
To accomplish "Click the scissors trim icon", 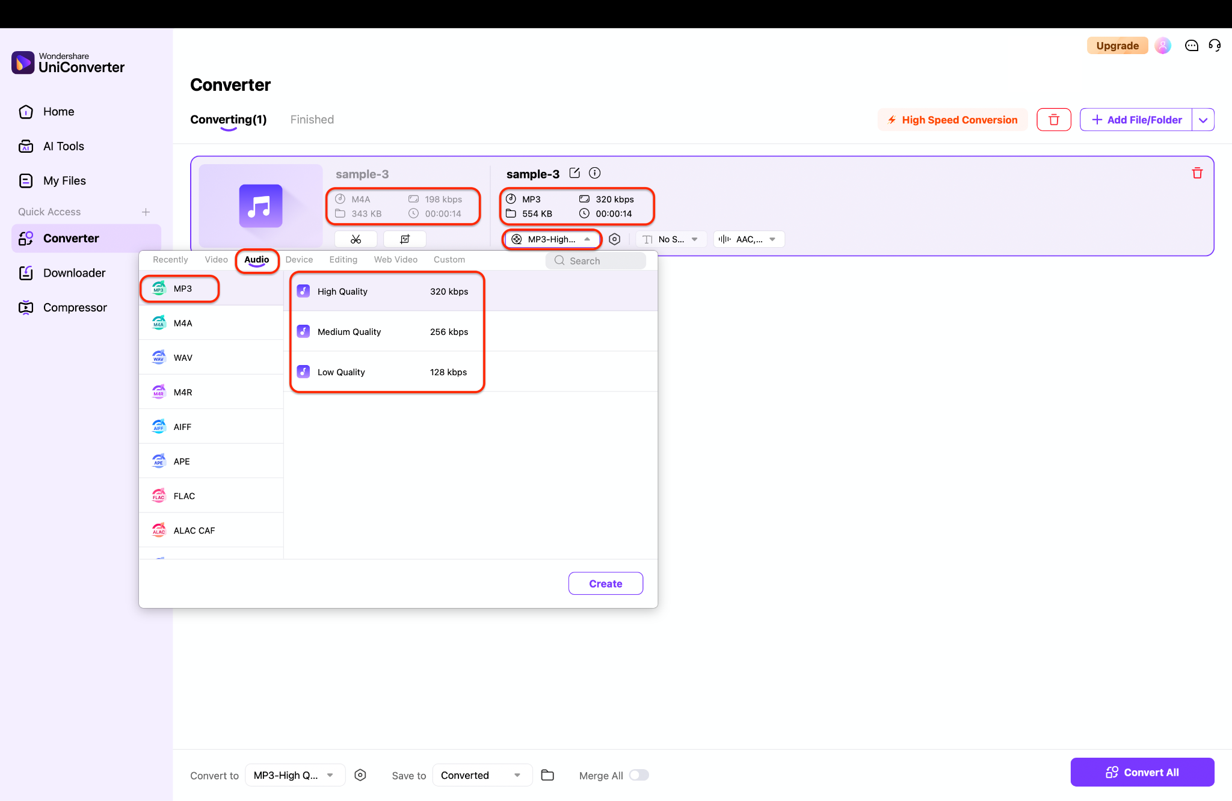I will point(356,239).
